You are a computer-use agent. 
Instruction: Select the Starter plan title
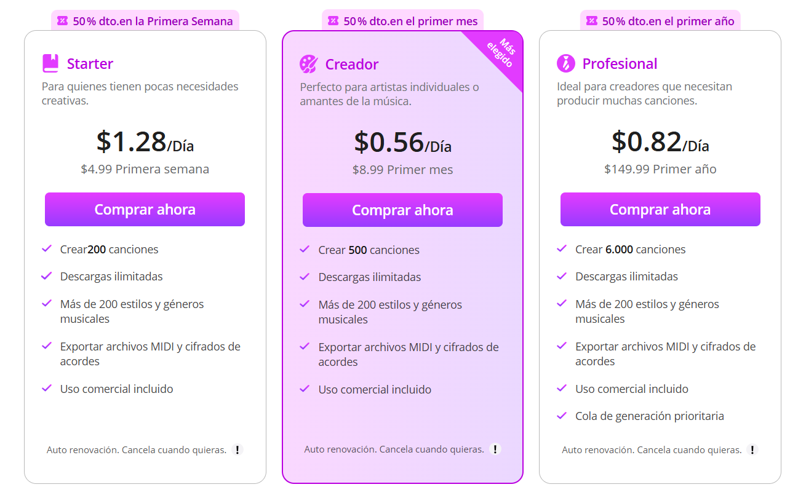pyautogui.click(x=90, y=63)
